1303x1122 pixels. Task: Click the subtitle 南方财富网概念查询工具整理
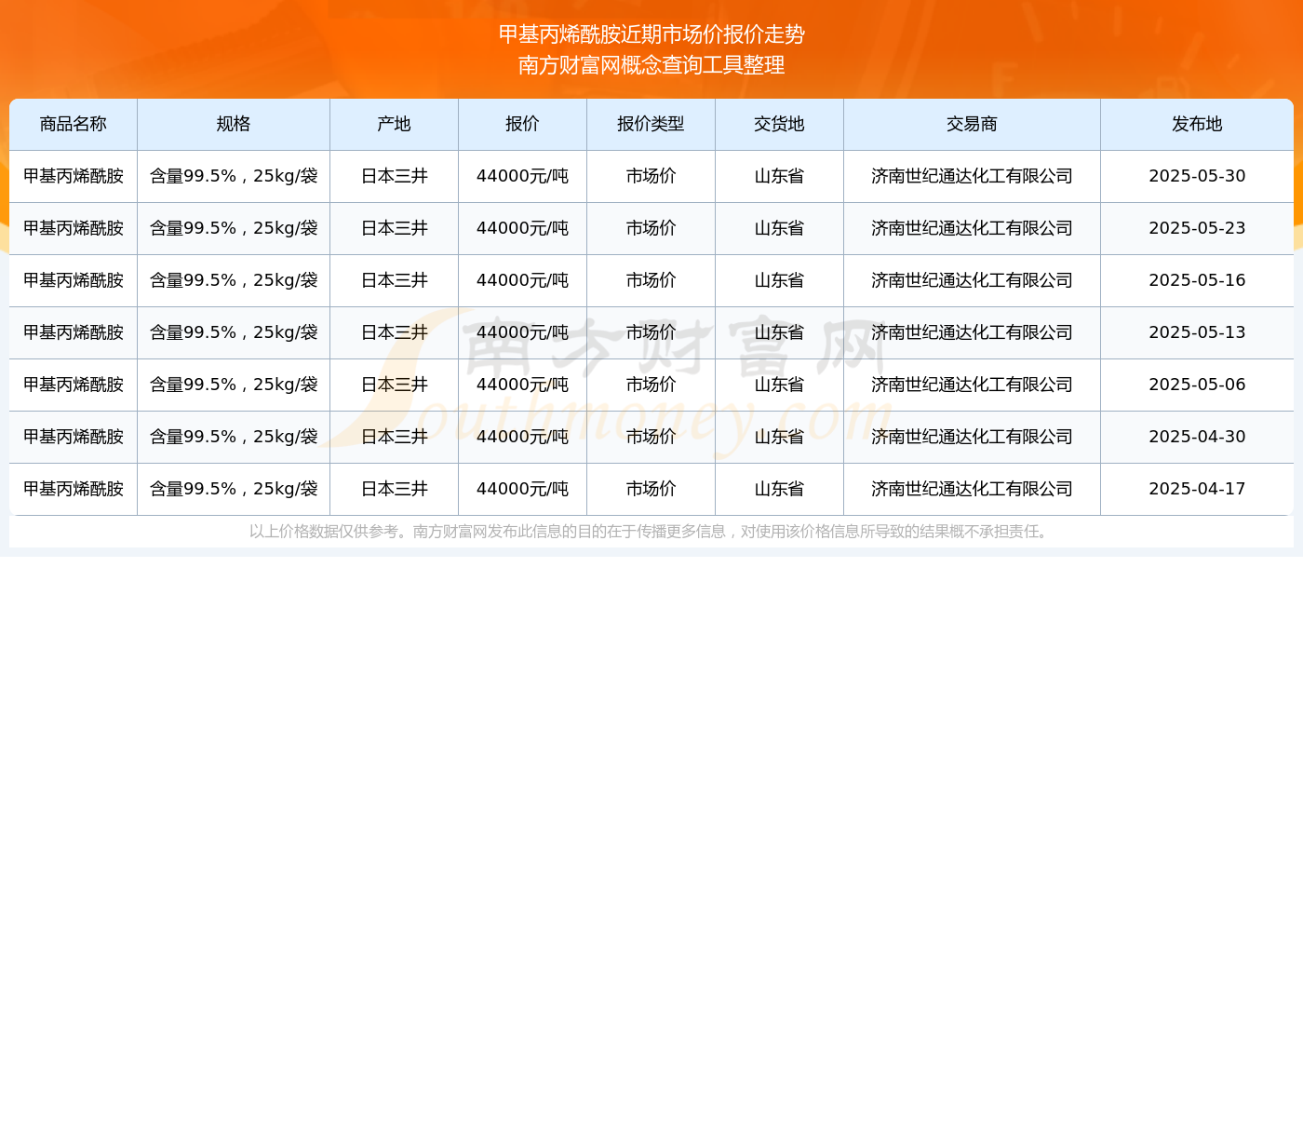tap(651, 65)
